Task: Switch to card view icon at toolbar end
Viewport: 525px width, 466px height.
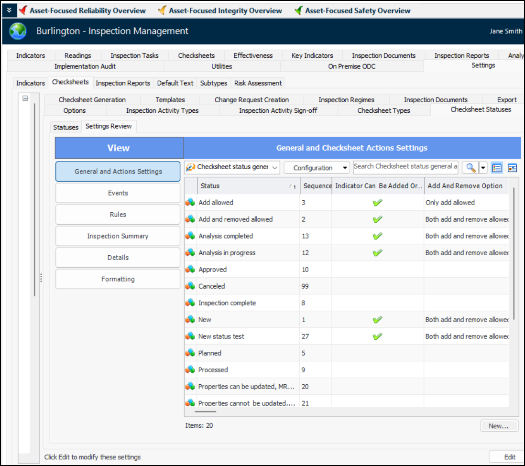Action: click(x=513, y=168)
